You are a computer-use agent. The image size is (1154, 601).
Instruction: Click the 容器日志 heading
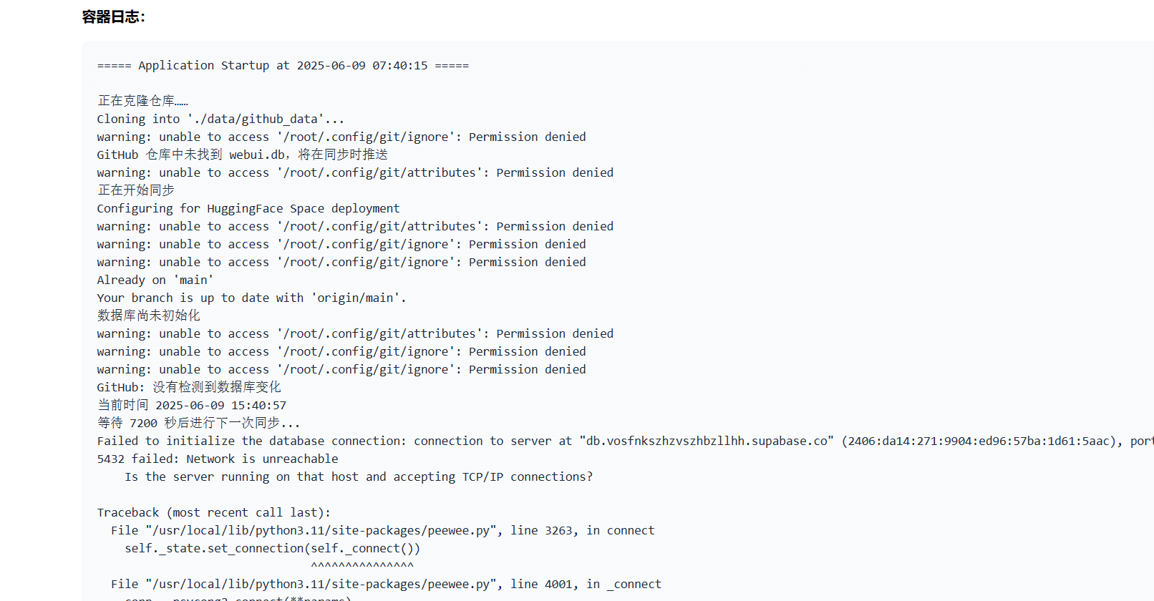tap(114, 17)
